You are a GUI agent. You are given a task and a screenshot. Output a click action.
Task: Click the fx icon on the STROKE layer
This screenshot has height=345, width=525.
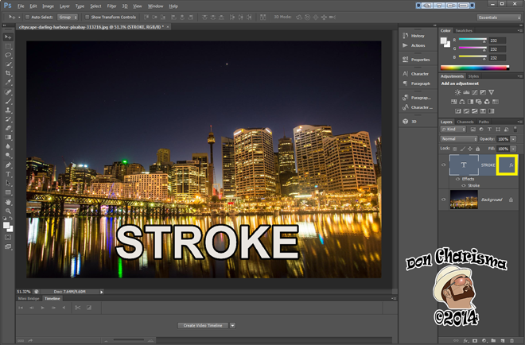[510, 165]
